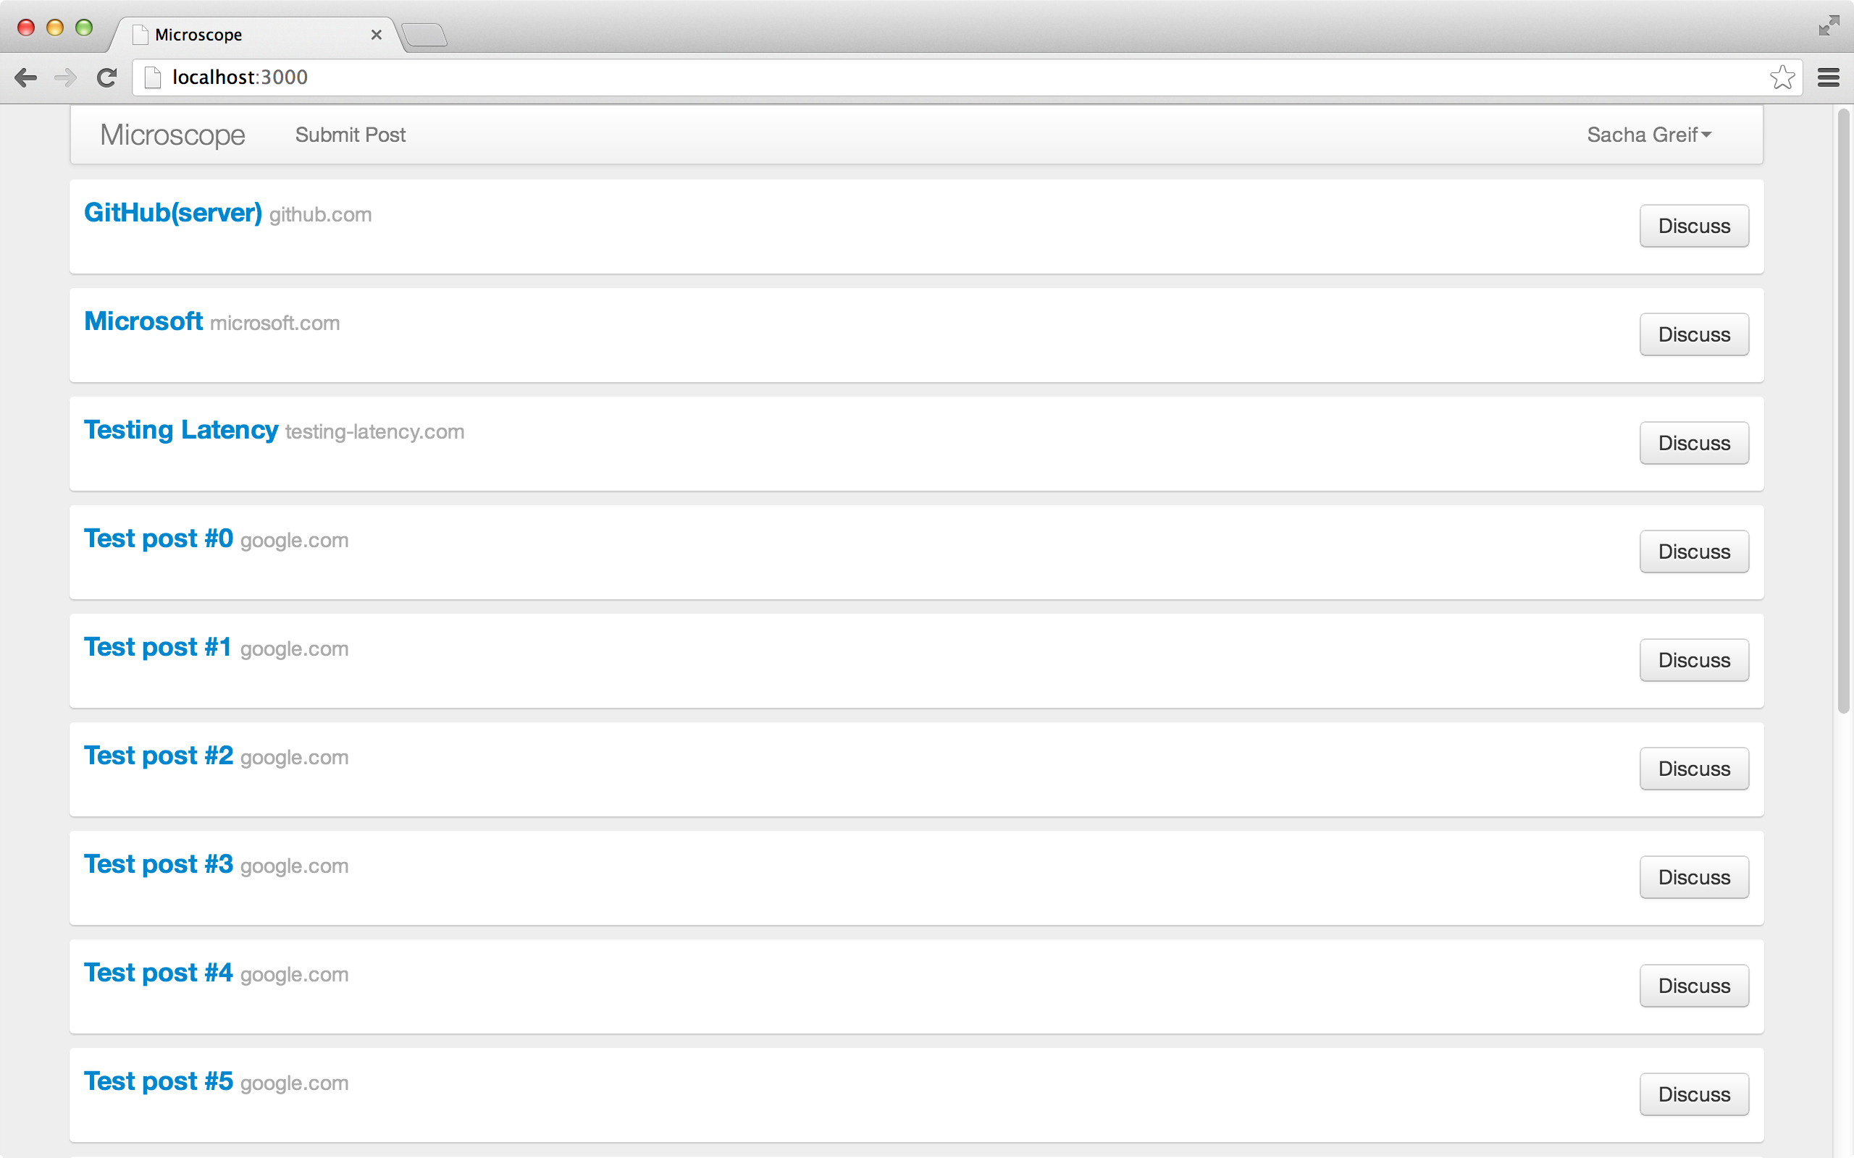
Task: Close the Microscope tab with the x
Action: coord(376,35)
